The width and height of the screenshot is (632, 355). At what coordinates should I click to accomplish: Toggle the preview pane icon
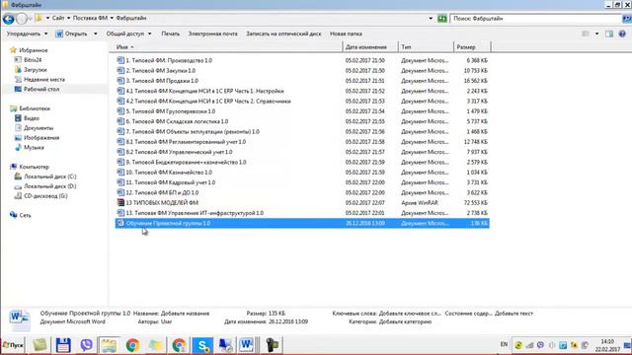pos(609,34)
